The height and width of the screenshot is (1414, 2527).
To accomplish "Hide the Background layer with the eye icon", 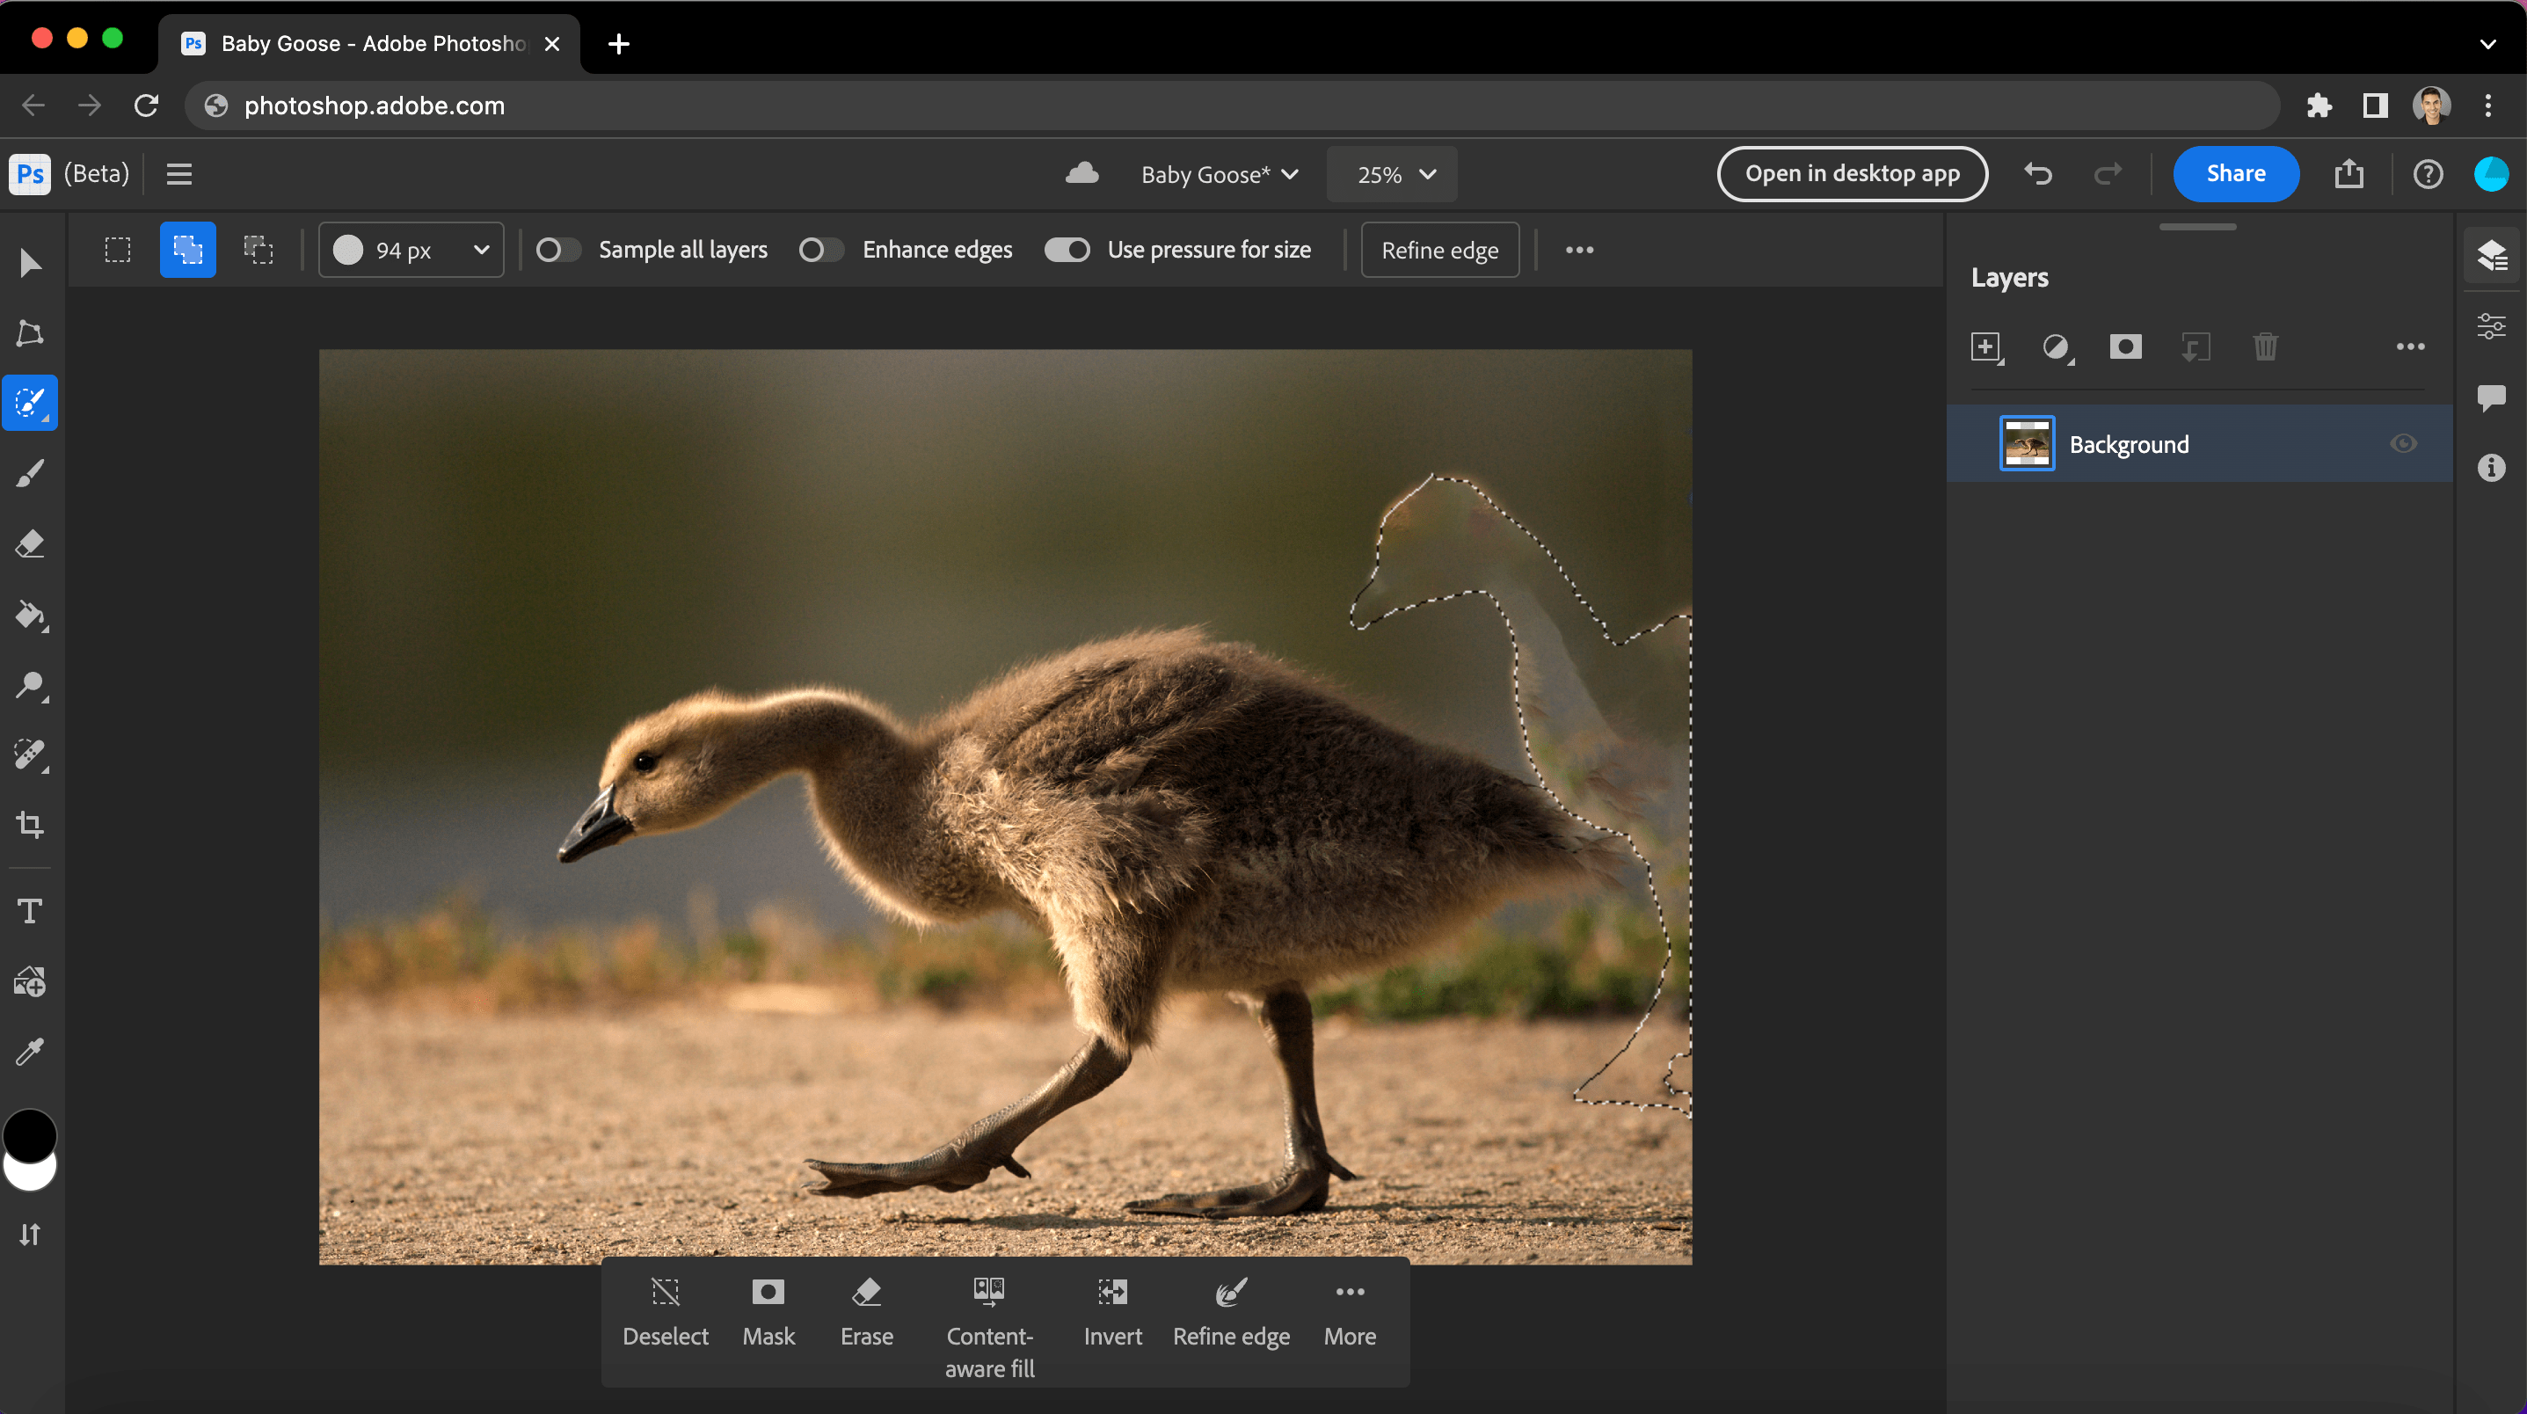I will click(x=2402, y=443).
